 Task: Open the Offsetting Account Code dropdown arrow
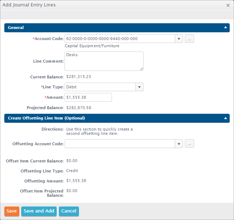179,144
